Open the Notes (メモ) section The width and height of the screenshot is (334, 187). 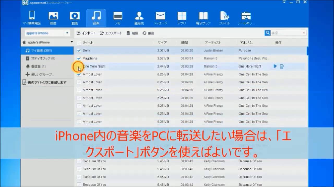pyautogui.click(x=118, y=18)
